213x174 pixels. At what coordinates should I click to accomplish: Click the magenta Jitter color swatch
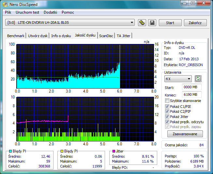click(x=114, y=151)
